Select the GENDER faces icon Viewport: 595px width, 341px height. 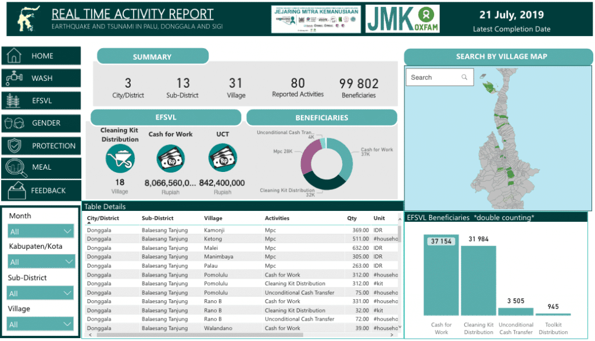pos(15,123)
